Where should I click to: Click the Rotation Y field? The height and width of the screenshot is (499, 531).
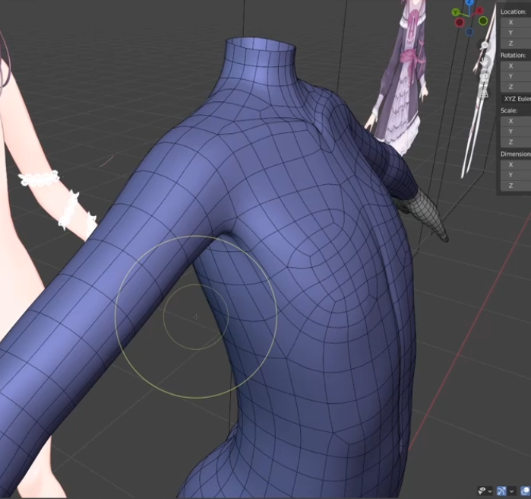pos(515,77)
